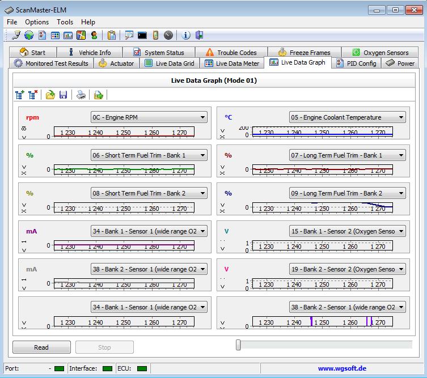Print the graph using the printer icon
This screenshot has width=427, height=378.
(x=81, y=95)
